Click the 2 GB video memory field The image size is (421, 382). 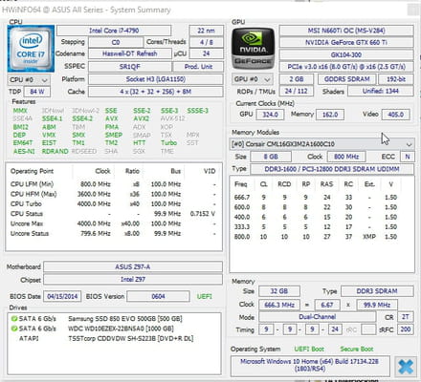(297, 79)
